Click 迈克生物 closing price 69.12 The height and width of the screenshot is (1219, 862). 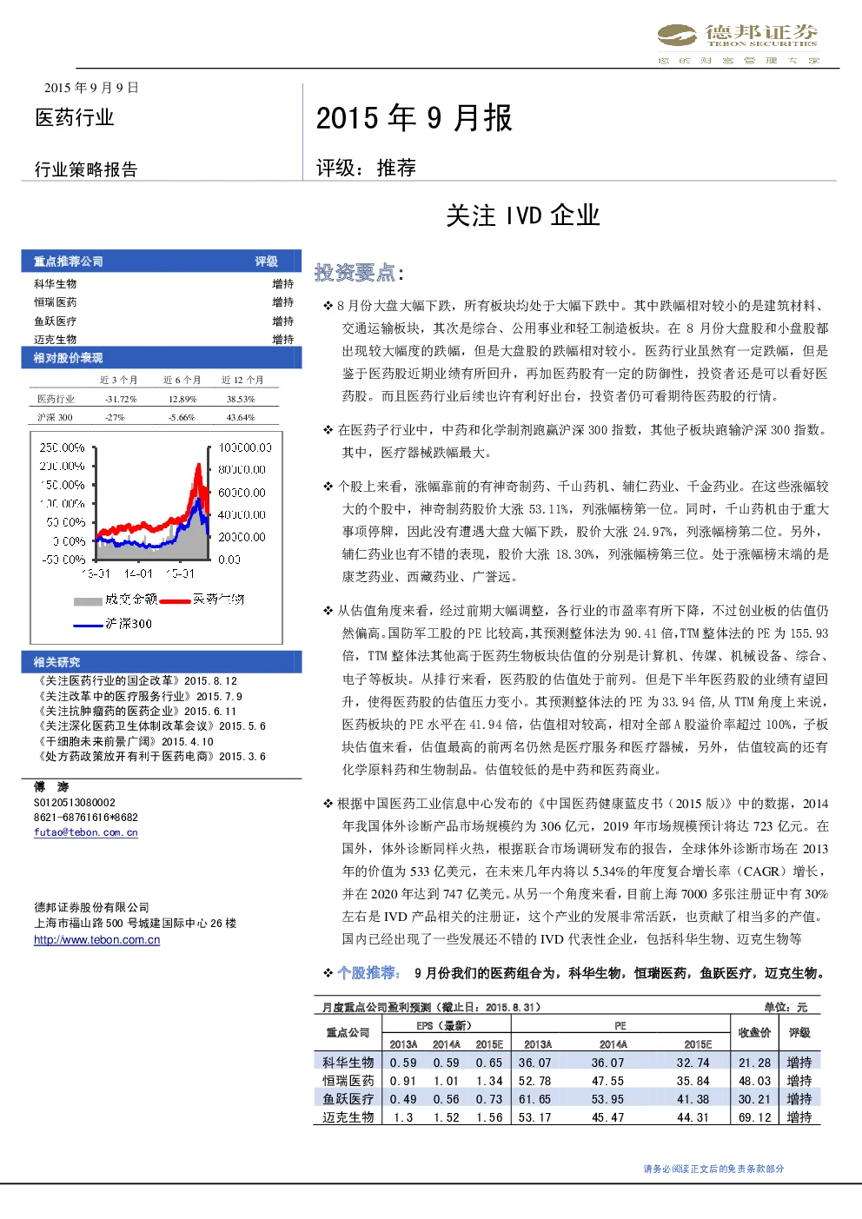click(x=754, y=1118)
